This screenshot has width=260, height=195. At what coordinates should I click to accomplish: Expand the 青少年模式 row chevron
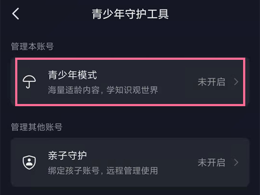click(x=236, y=82)
